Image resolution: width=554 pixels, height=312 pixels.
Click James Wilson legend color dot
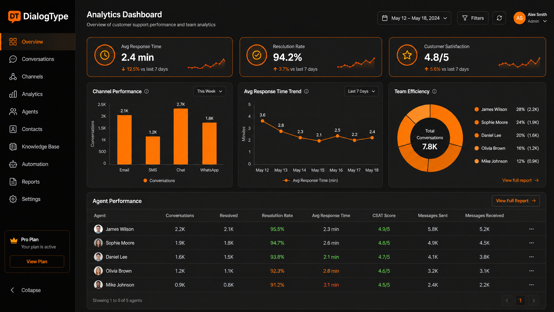click(x=477, y=109)
